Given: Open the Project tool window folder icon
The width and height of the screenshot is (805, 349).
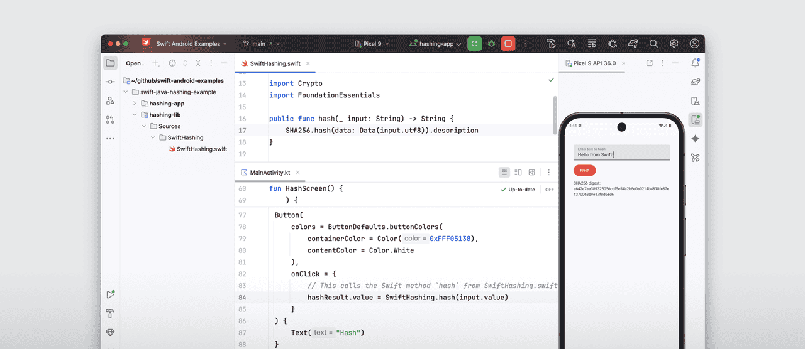Looking at the screenshot, I should coord(110,63).
